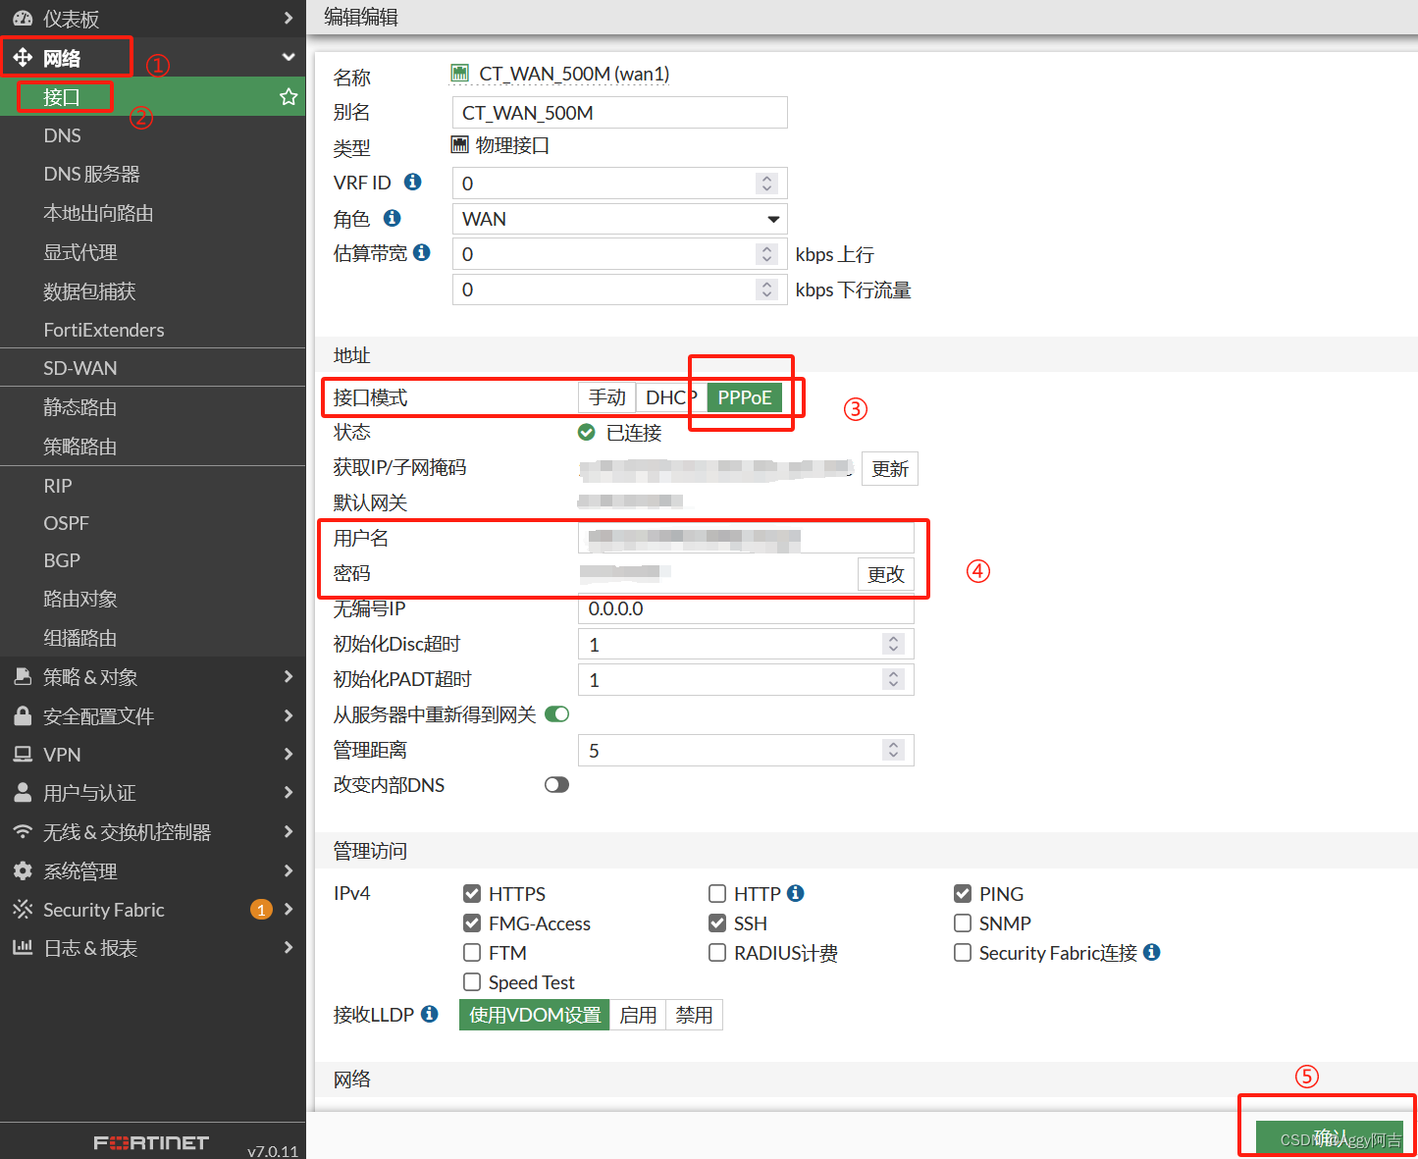The height and width of the screenshot is (1159, 1418).
Task: Check the RADIUS计费 checkbox
Action: point(717,952)
